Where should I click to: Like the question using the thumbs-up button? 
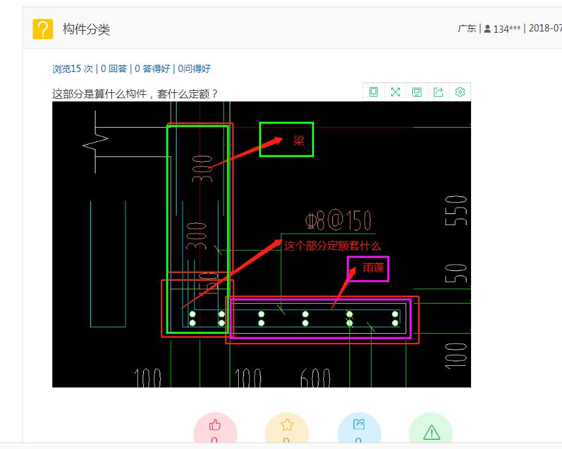tap(215, 427)
